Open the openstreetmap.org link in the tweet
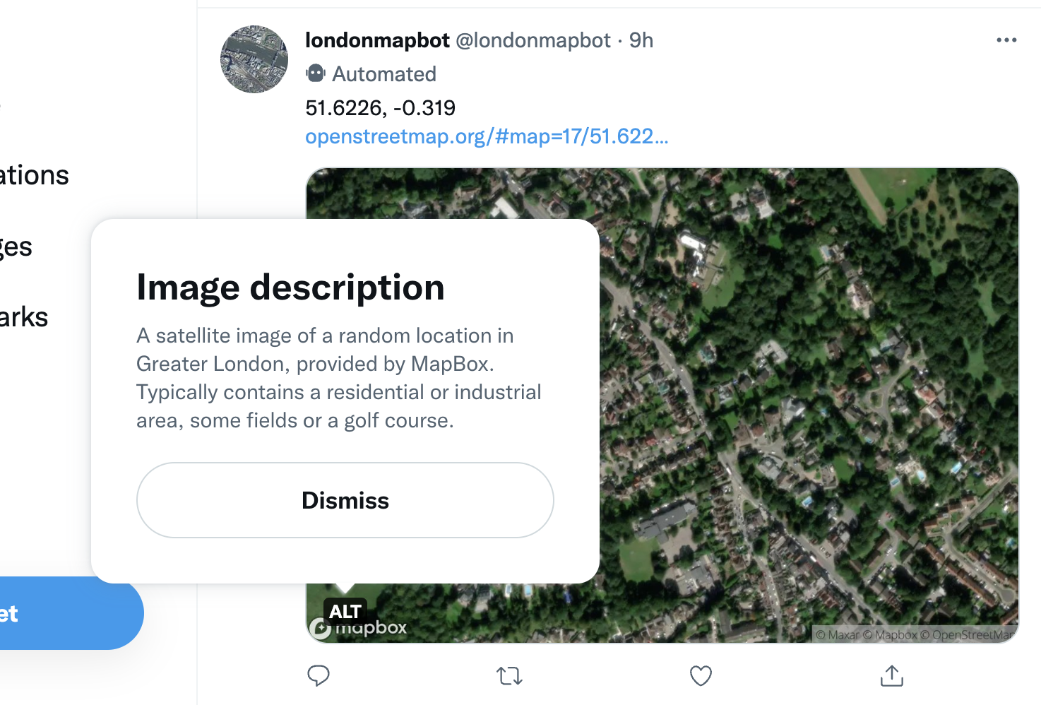This screenshot has width=1041, height=705. tap(487, 136)
